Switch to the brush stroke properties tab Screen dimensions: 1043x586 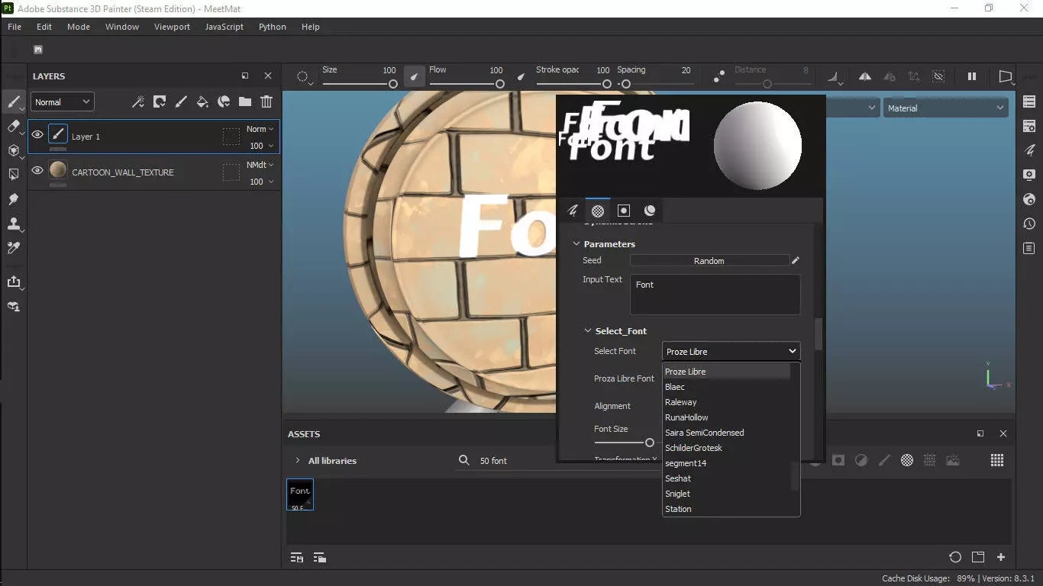(x=572, y=211)
